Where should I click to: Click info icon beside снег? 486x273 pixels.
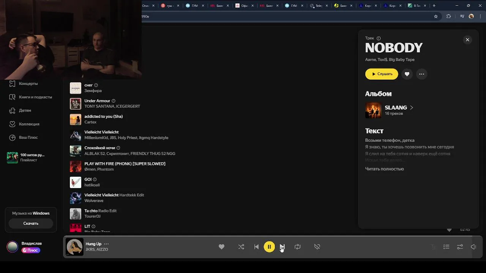96,85
